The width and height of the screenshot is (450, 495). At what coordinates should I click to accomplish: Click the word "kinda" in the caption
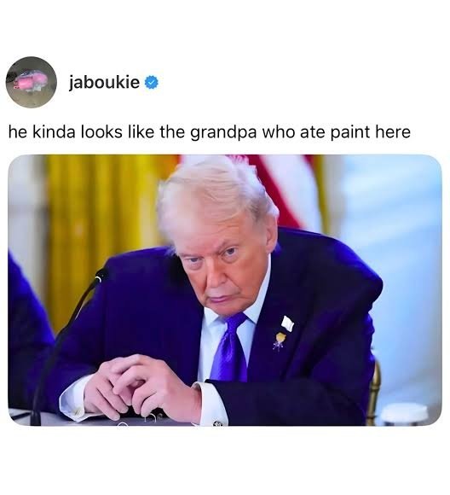(x=54, y=132)
